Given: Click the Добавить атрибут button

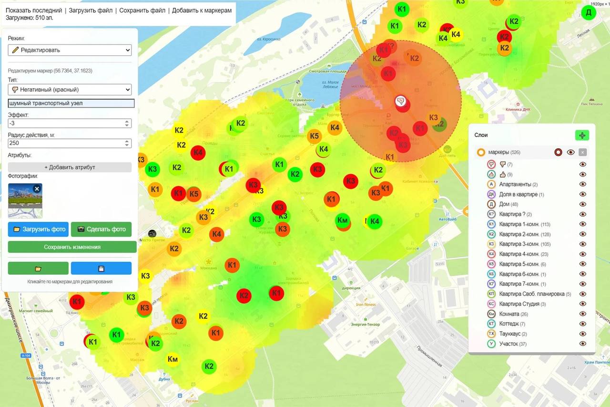Looking at the screenshot, I should tap(70, 167).
